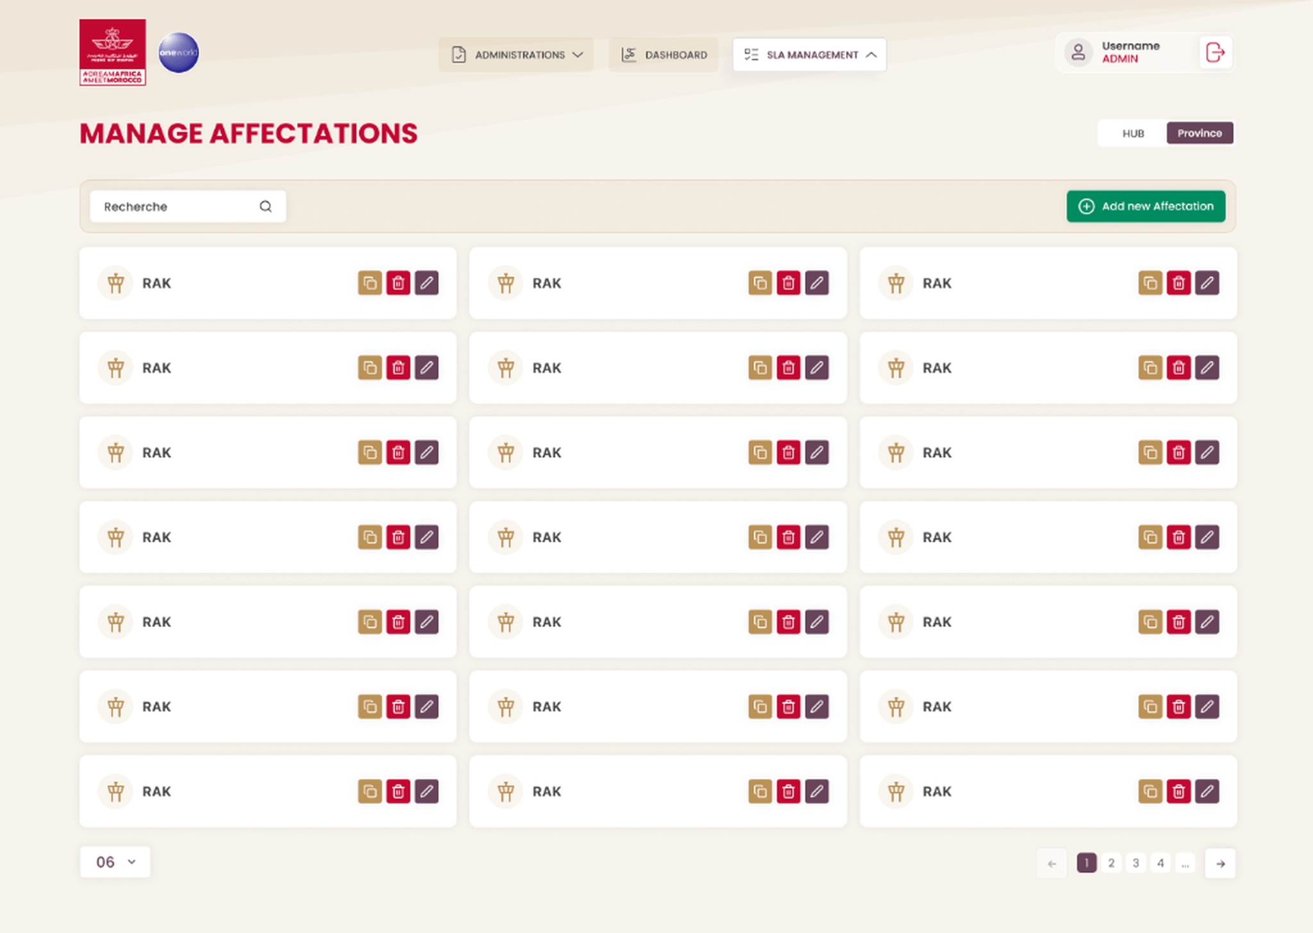Go to page 4

(x=1160, y=863)
